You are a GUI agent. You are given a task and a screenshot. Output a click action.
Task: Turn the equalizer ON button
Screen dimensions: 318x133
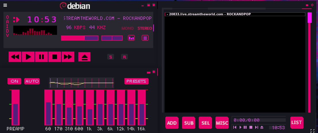[x=14, y=81]
